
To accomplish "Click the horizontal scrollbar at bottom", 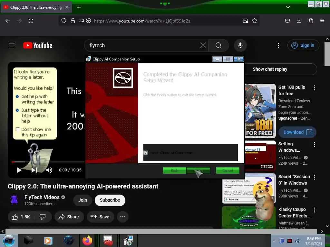I will (161, 231).
